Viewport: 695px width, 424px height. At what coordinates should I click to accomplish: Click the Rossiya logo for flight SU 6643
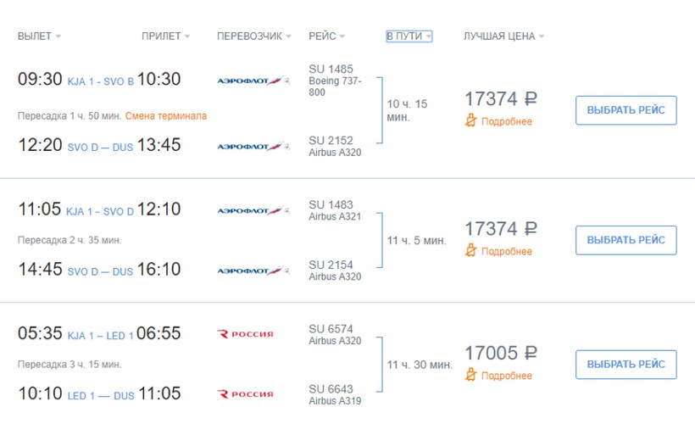tap(246, 393)
